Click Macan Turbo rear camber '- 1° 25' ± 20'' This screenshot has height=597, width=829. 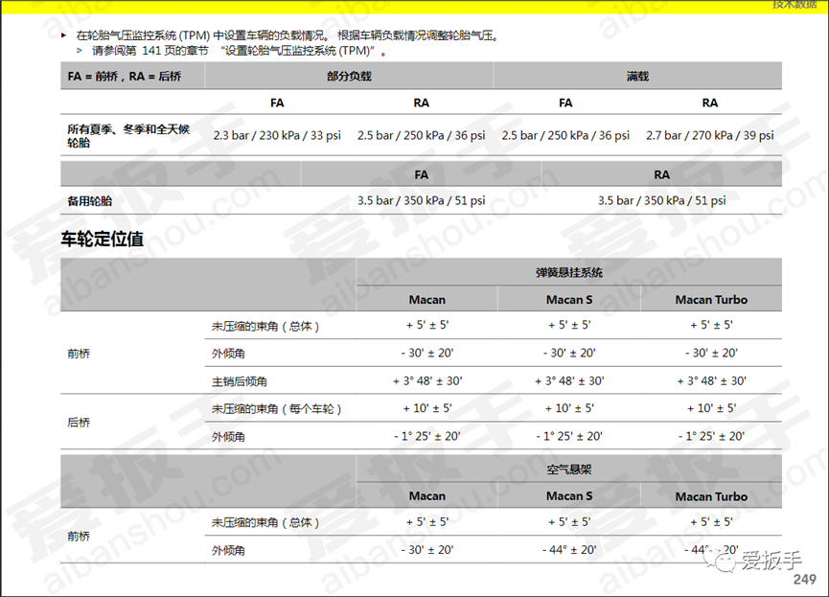[x=712, y=436]
